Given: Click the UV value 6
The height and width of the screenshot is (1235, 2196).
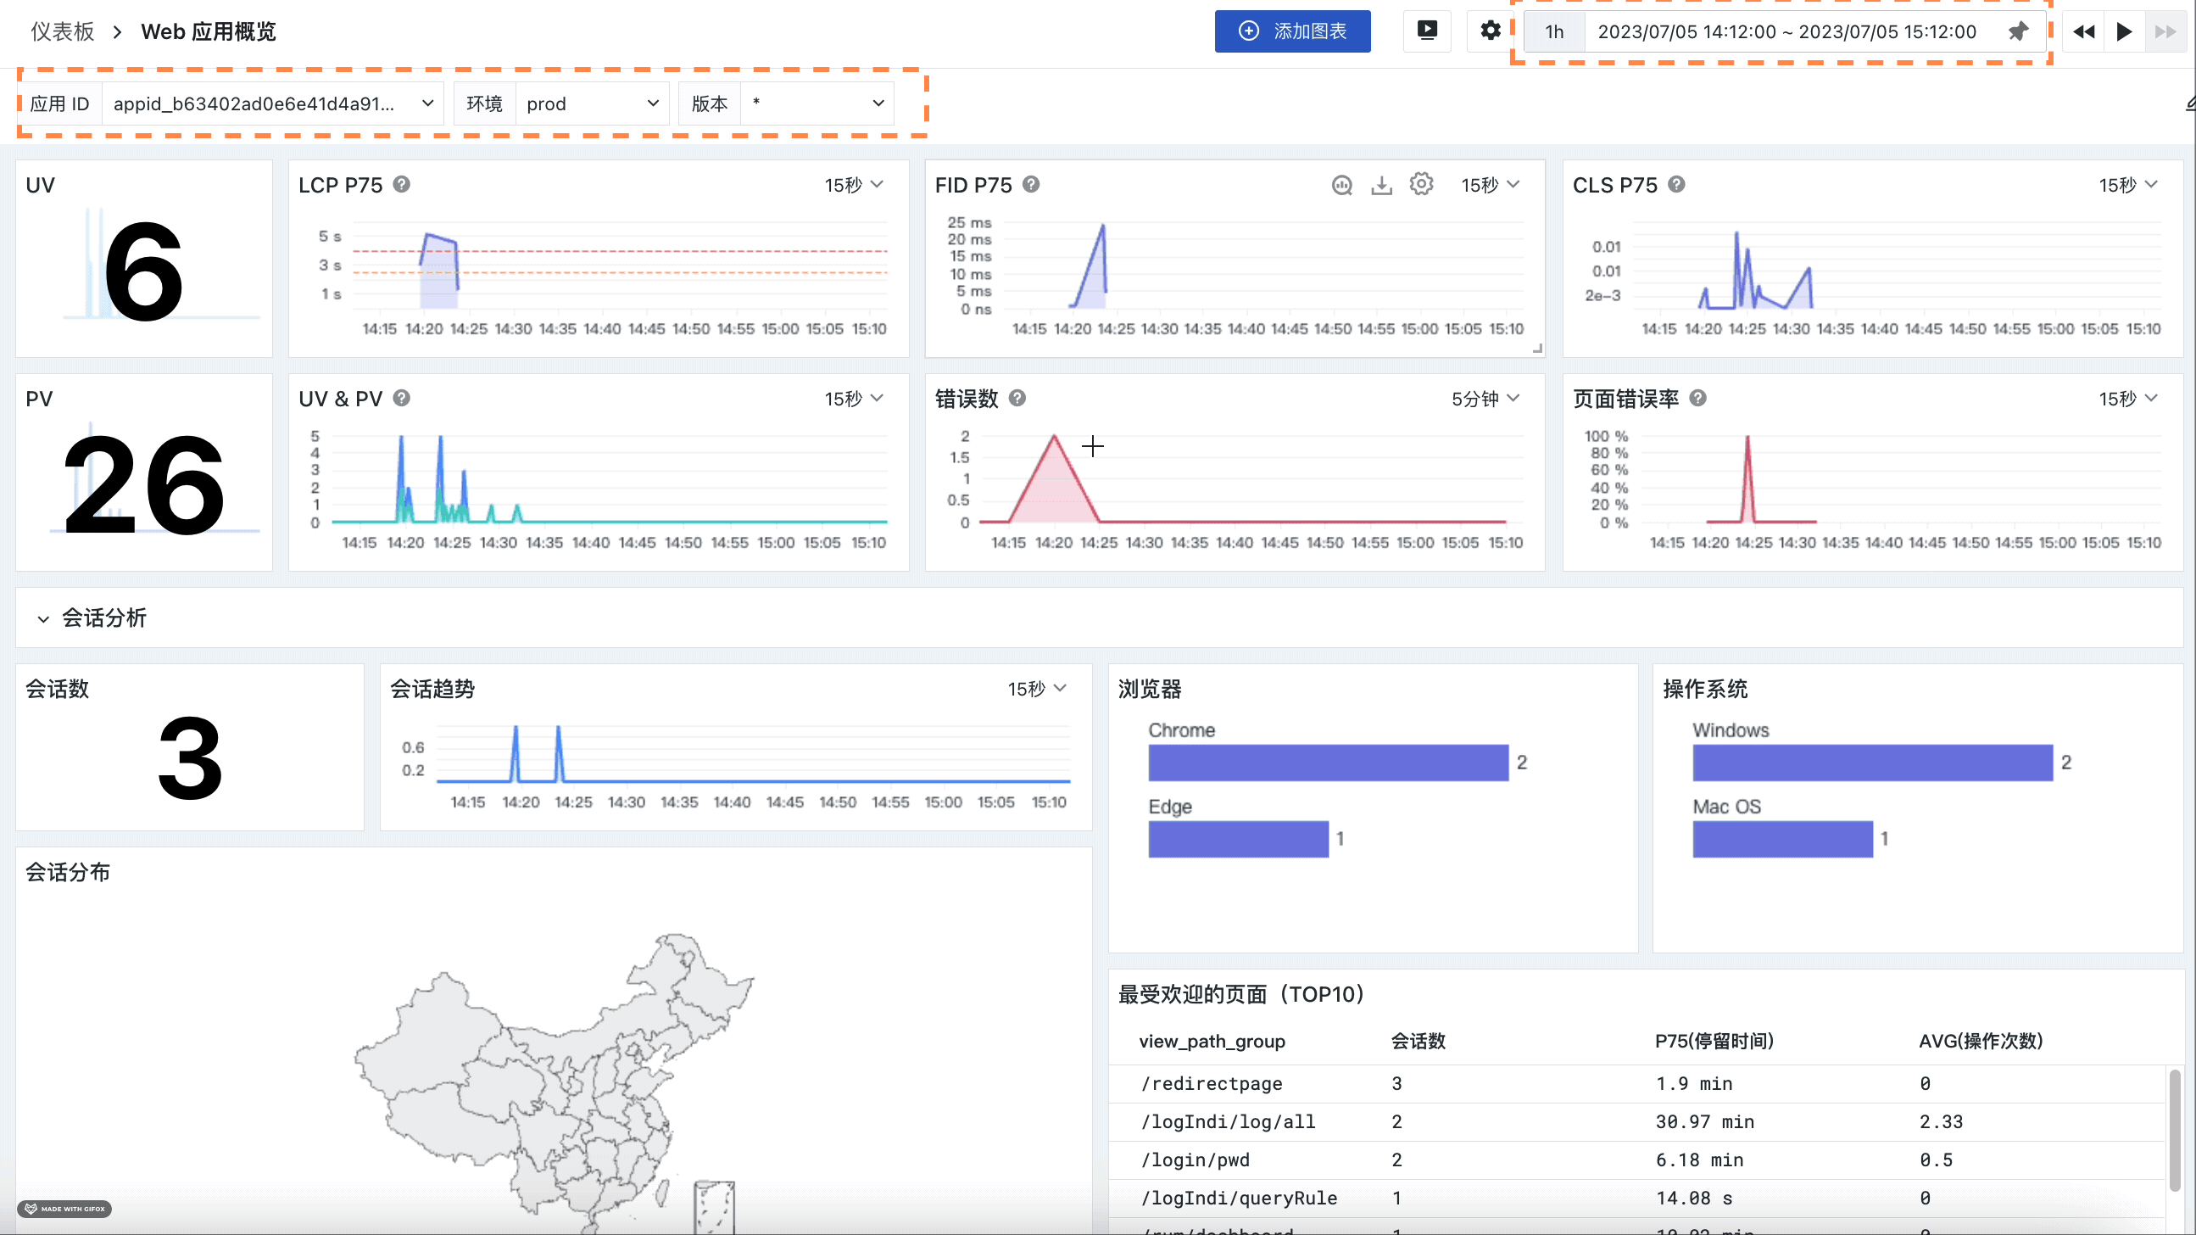Looking at the screenshot, I should [x=143, y=271].
